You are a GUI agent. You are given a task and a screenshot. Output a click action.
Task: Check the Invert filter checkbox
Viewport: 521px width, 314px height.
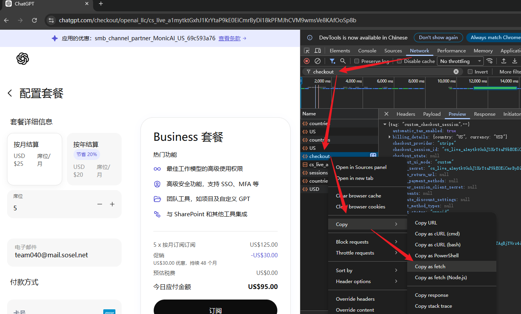[x=470, y=72]
